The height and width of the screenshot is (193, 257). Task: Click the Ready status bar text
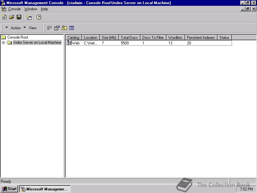pos(6,181)
